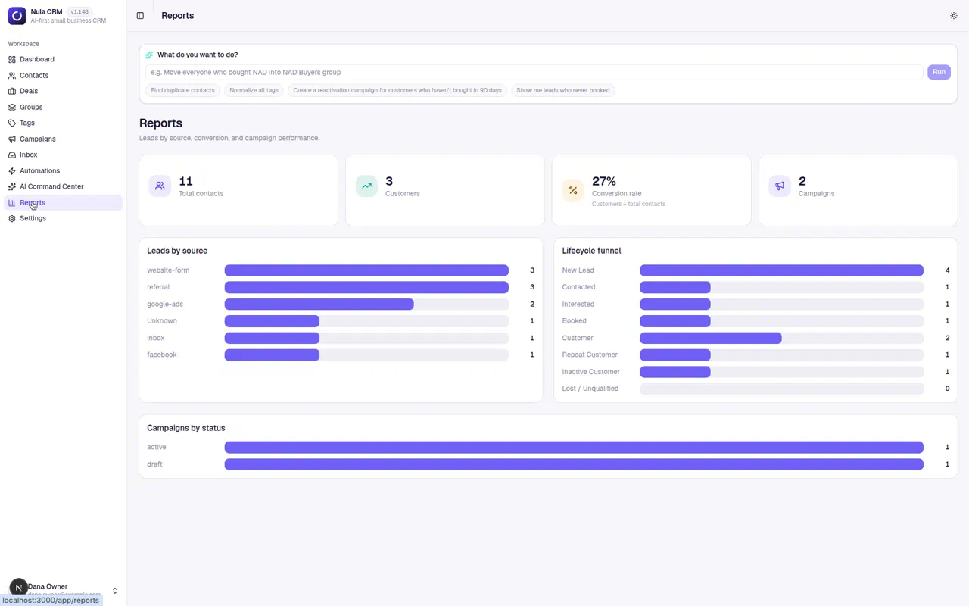Viewport: 969px width, 606px height.
Task: Click the 'Repeat Customer' funnel label
Action: click(590, 355)
